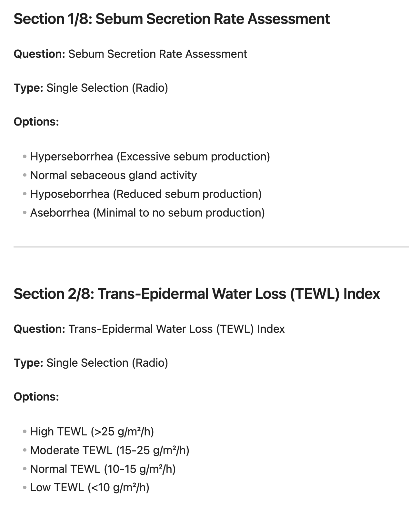
Task: Click the Trans-Epidermal Water Loss question text
Action: coord(176,329)
